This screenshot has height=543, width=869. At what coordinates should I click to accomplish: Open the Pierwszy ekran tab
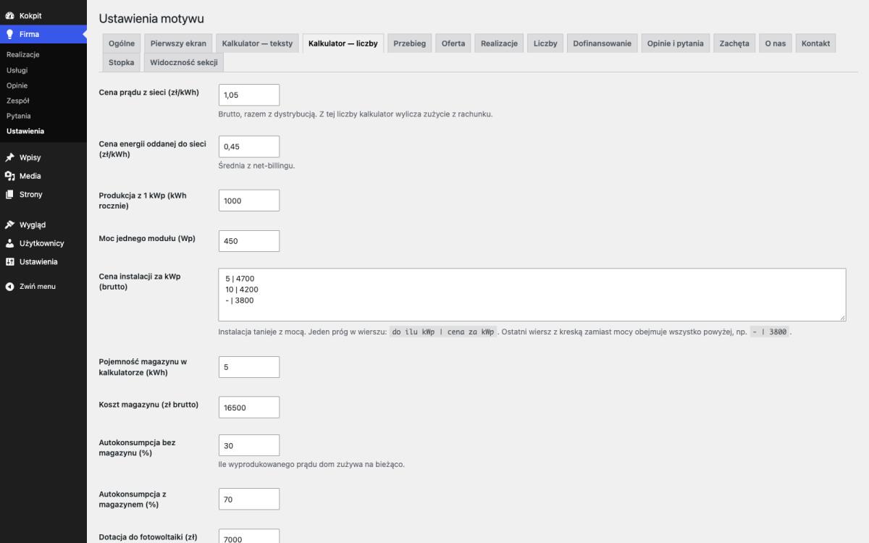coord(178,43)
